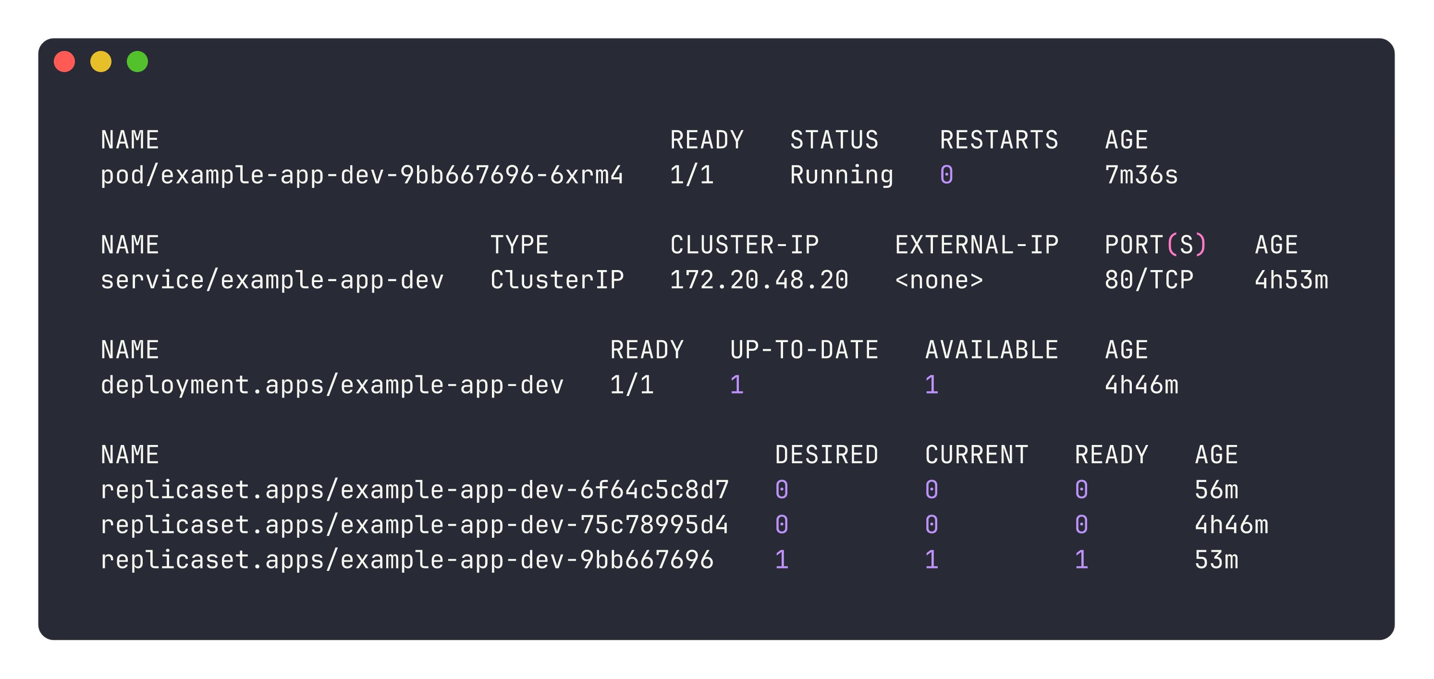The image size is (1434, 679).
Task: Click the service age 4h53m
Action: click(1291, 280)
